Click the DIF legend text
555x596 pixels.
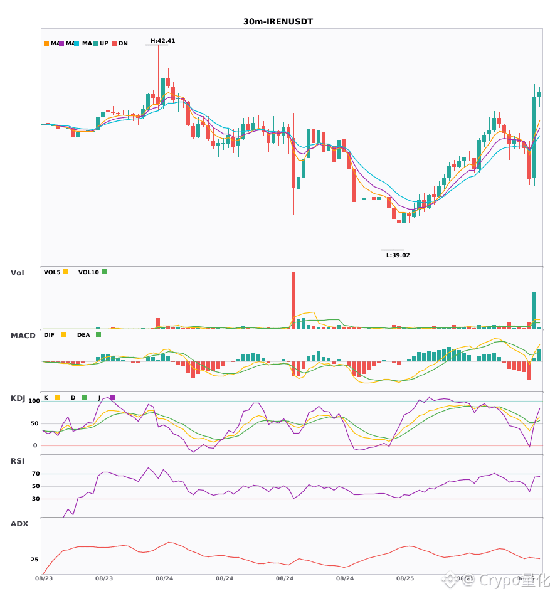(49, 335)
